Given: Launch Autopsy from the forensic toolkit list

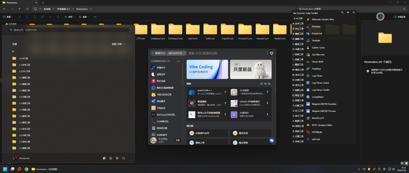Looking at the screenshot, I should coord(316,27).
